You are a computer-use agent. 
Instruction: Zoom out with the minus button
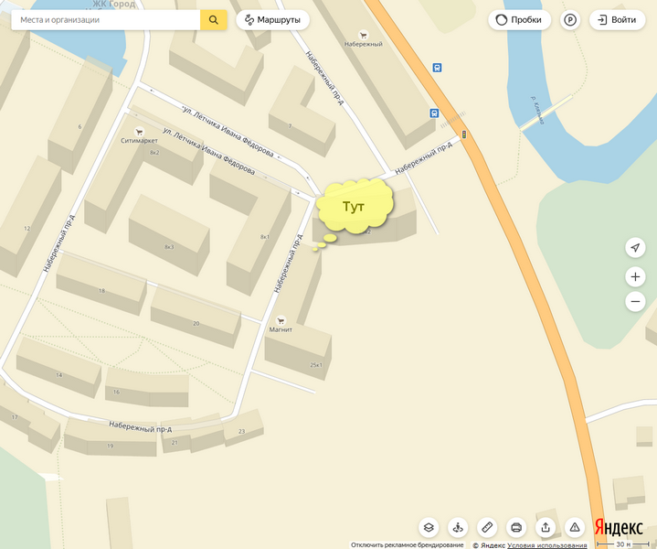[x=635, y=301]
